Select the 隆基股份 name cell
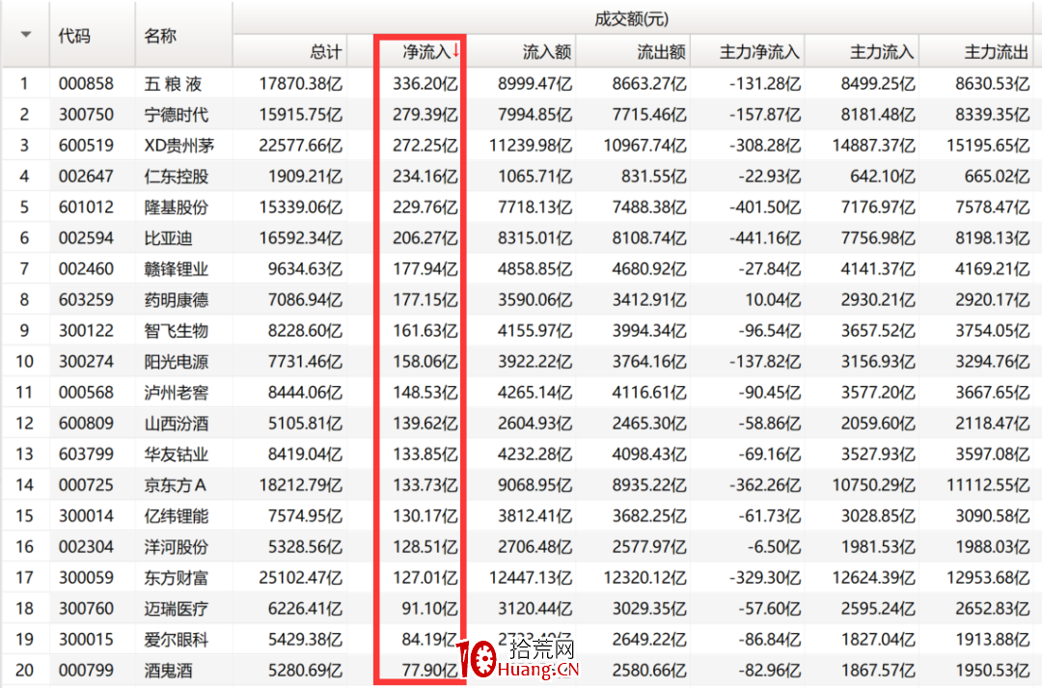 tap(177, 207)
